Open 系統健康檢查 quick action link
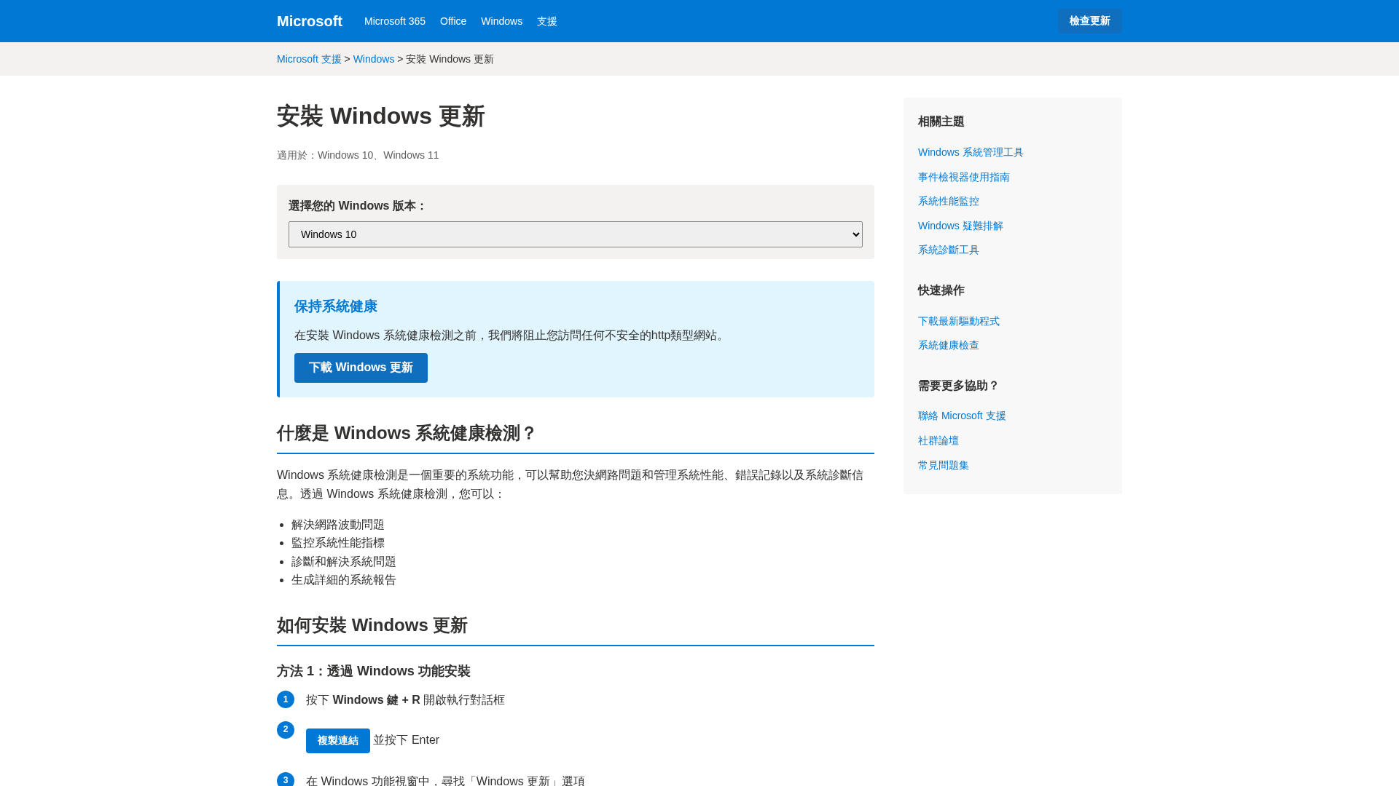 point(948,345)
